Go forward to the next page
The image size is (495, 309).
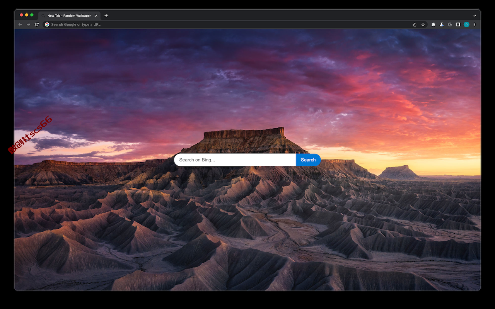point(28,24)
